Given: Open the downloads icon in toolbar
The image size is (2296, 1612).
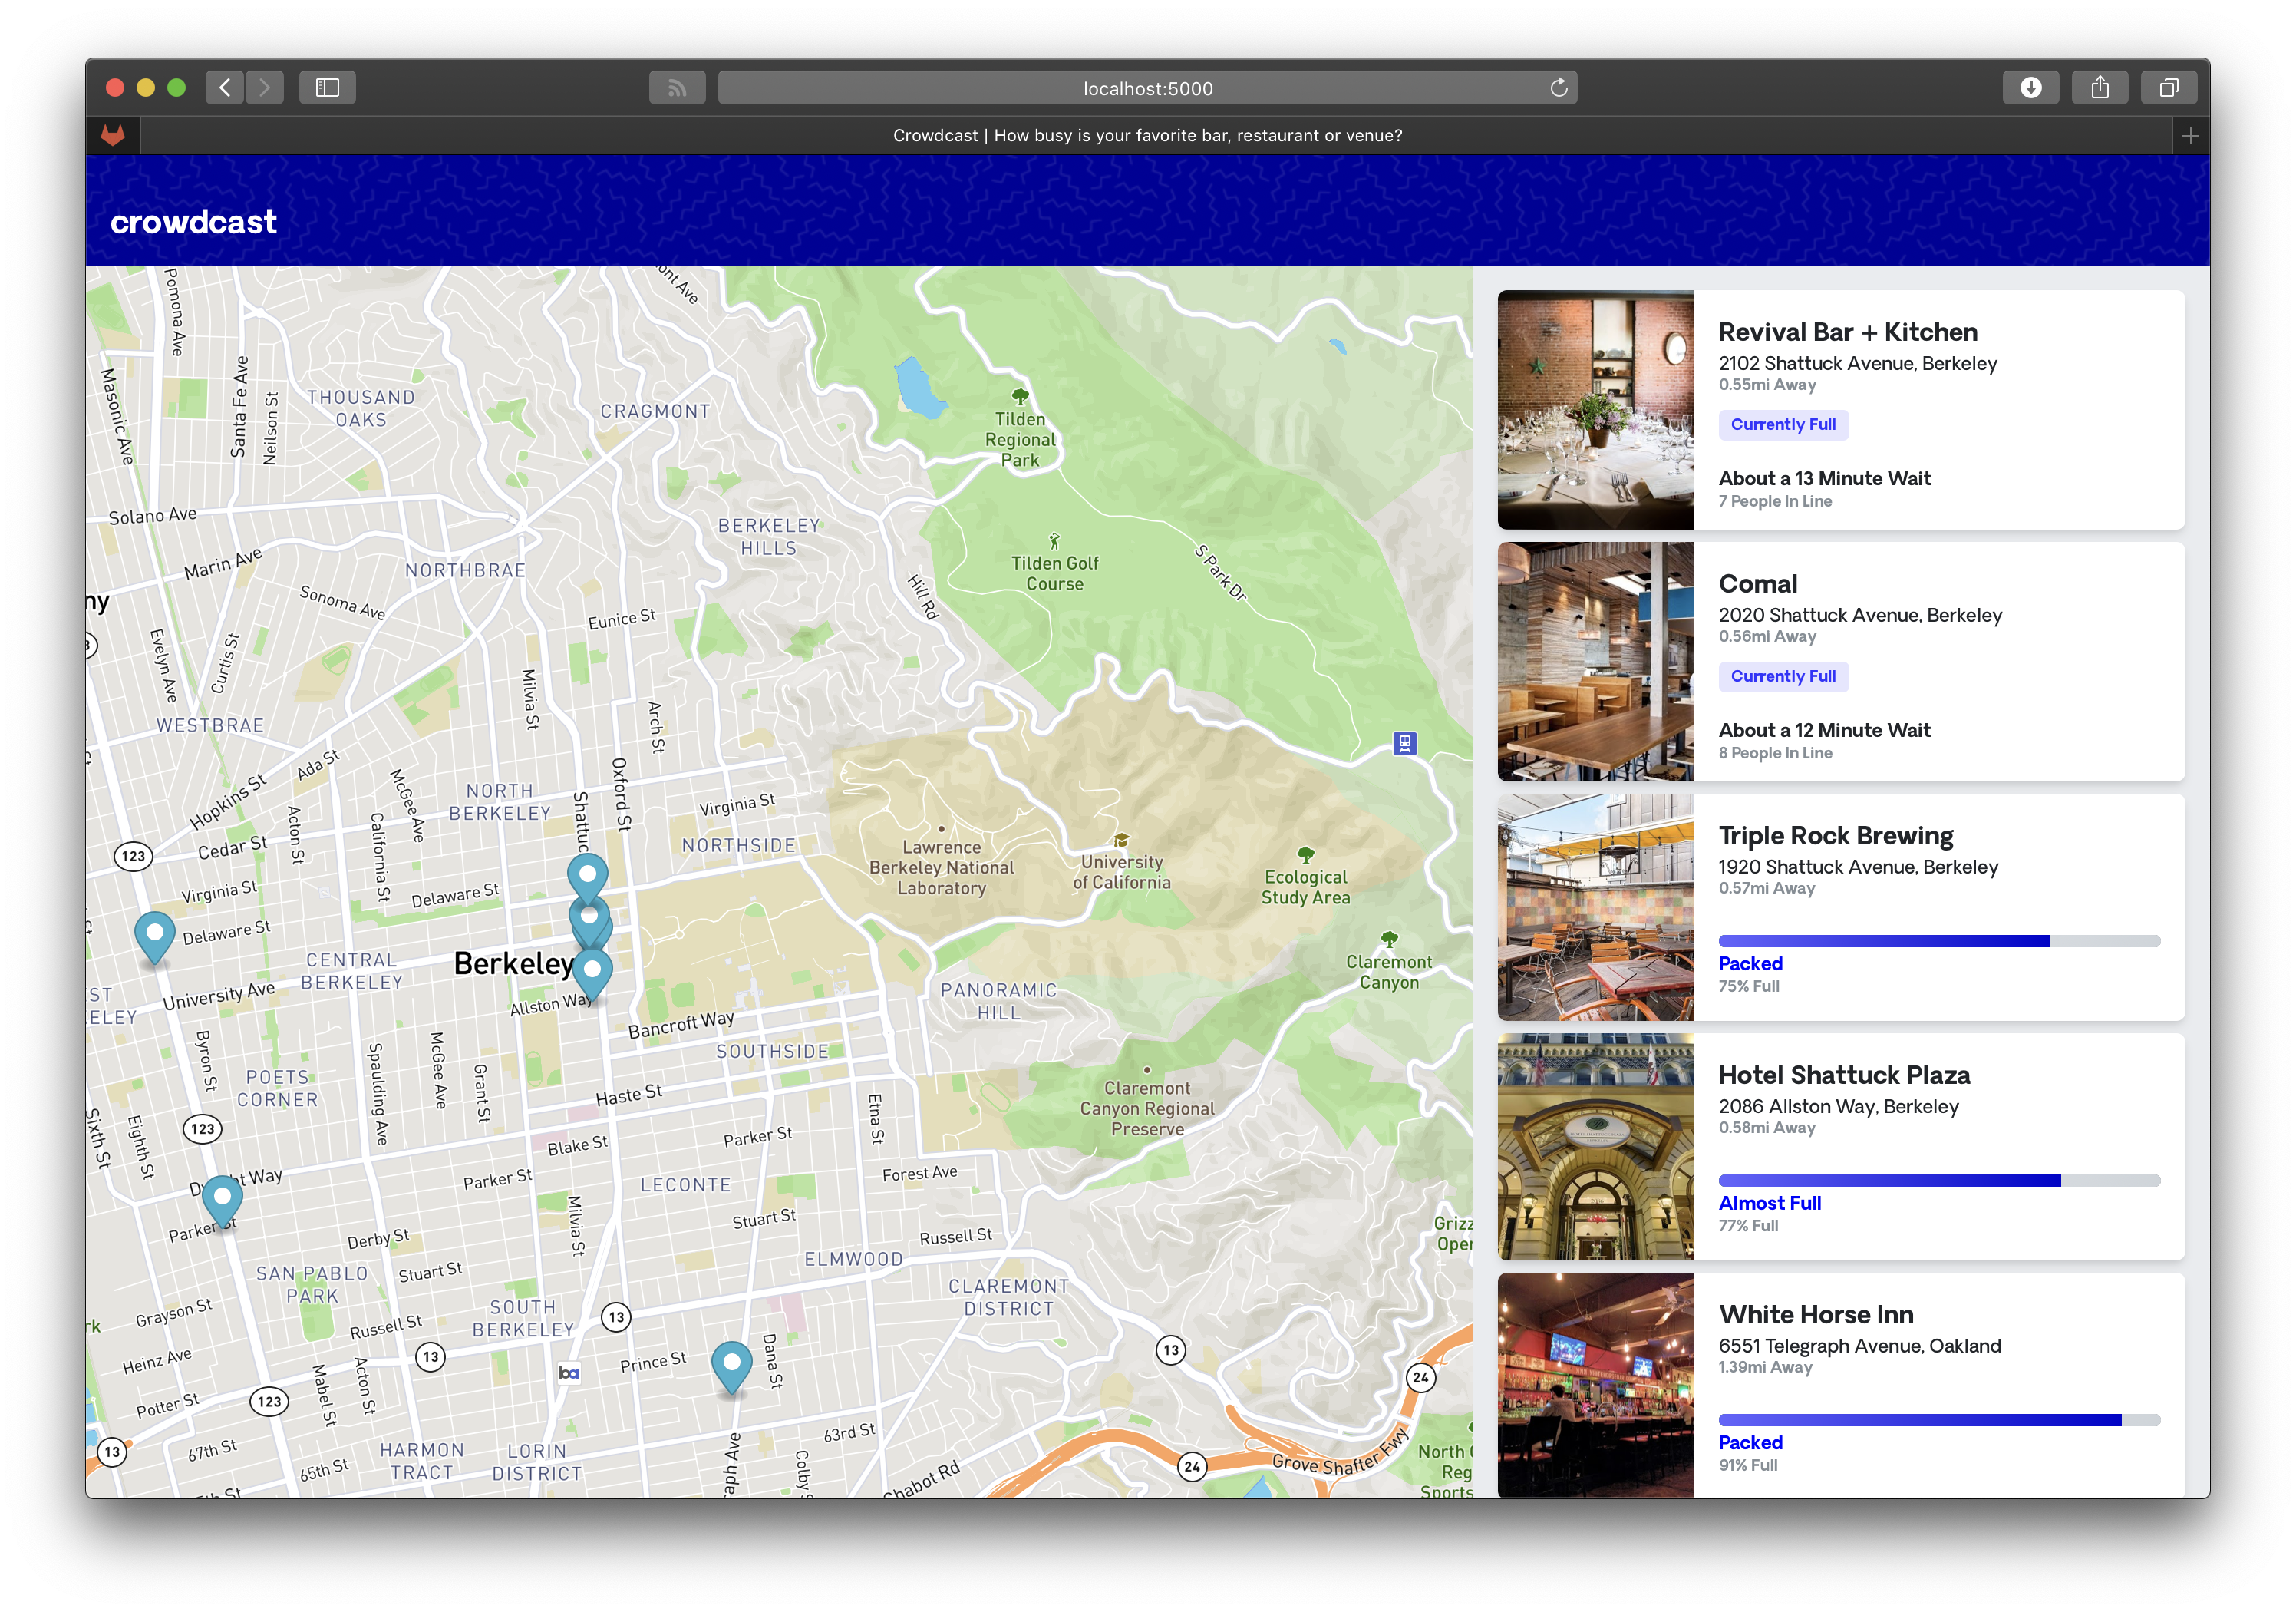Looking at the screenshot, I should (x=2030, y=88).
